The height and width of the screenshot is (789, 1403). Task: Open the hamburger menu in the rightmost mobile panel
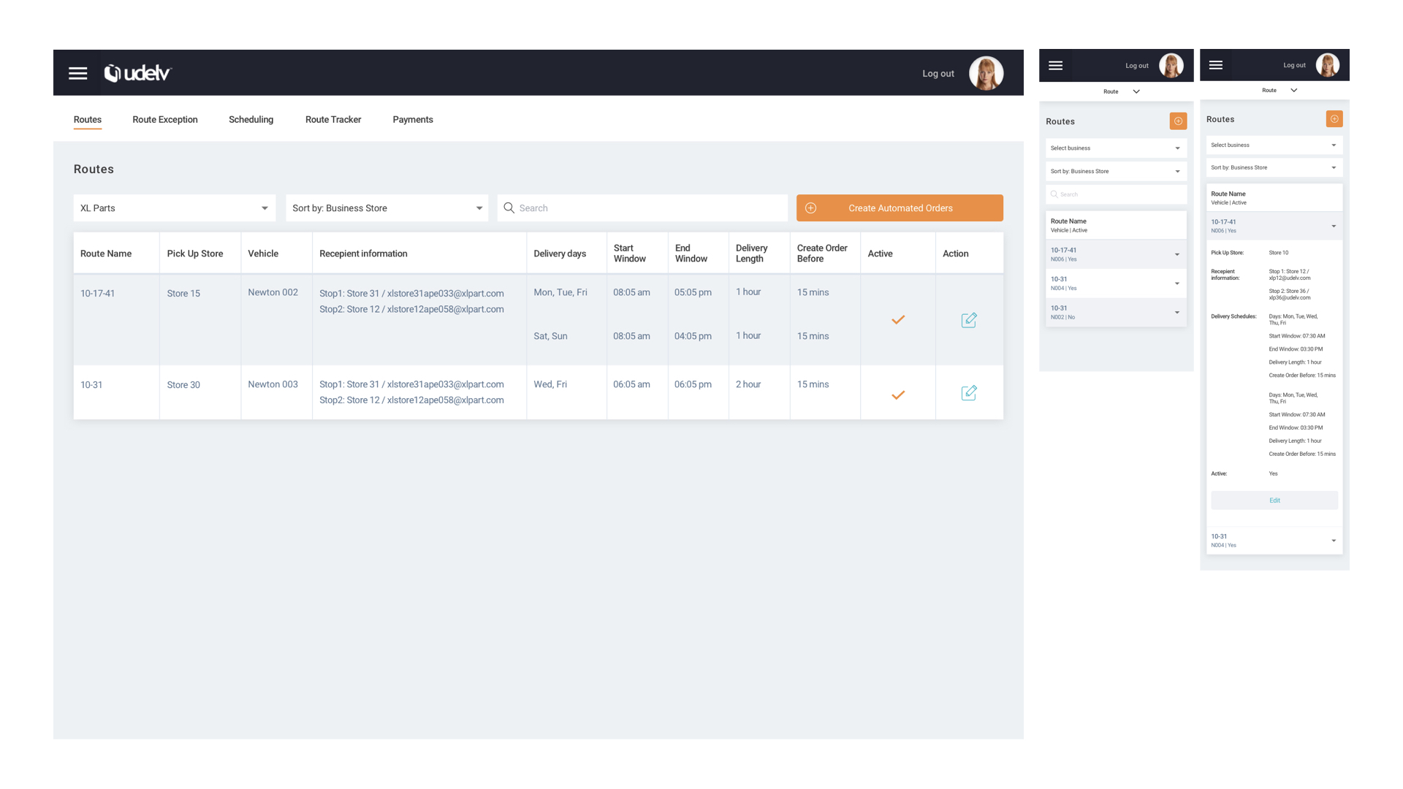coord(1216,65)
